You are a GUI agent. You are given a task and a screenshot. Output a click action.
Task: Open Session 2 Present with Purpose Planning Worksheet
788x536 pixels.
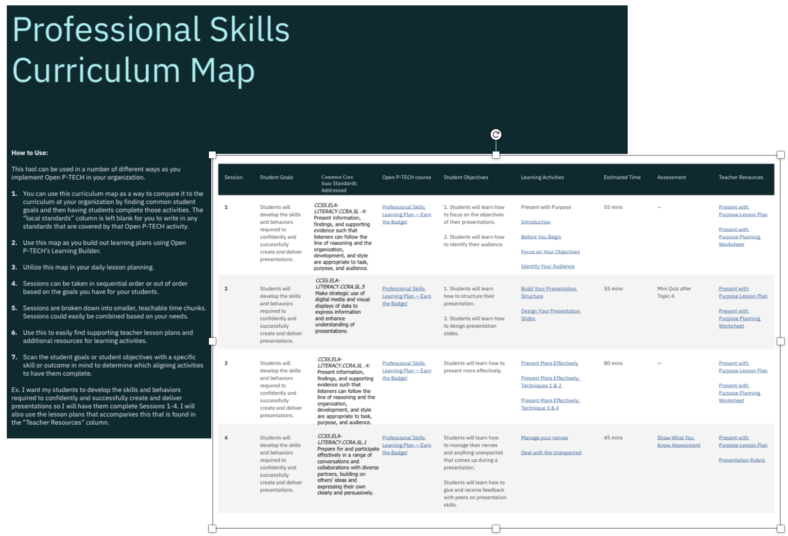(739, 318)
